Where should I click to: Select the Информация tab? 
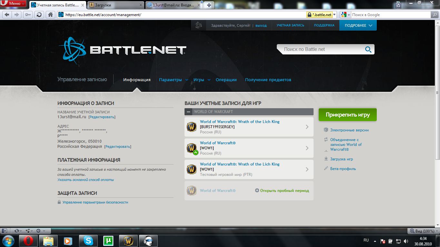(137, 80)
